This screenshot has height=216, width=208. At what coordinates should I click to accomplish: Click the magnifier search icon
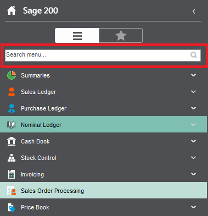[x=194, y=55]
